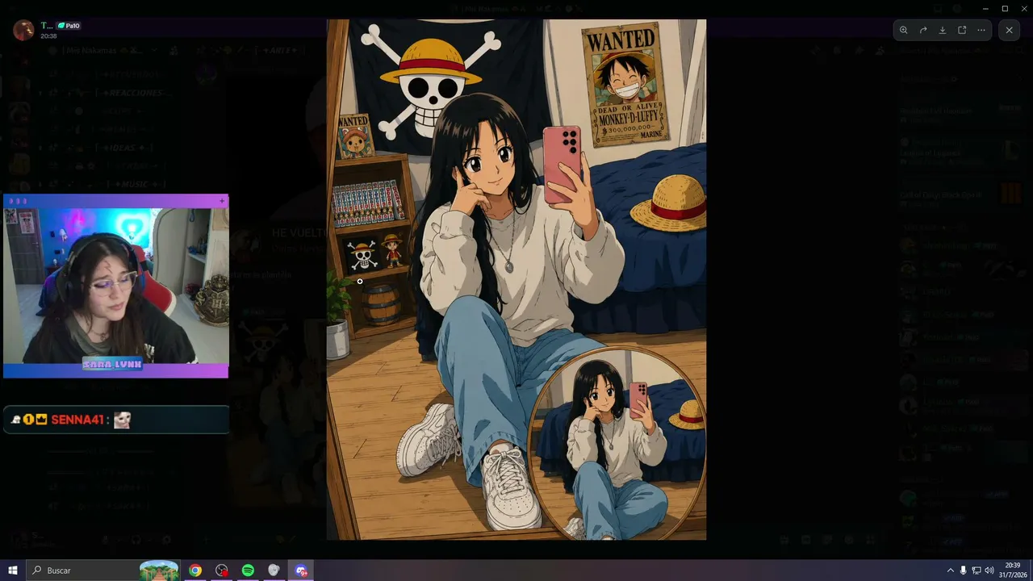Open the three-dot more options menu

point(981,30)
